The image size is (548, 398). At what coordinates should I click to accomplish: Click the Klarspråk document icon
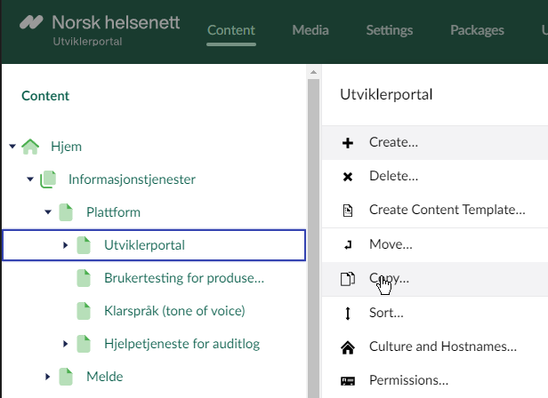click(84, 311)
